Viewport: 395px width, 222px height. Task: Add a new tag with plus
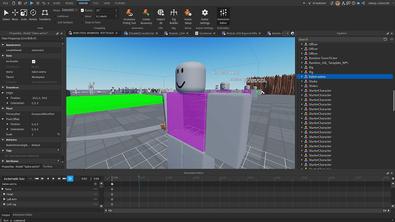[x=59, y=150]
